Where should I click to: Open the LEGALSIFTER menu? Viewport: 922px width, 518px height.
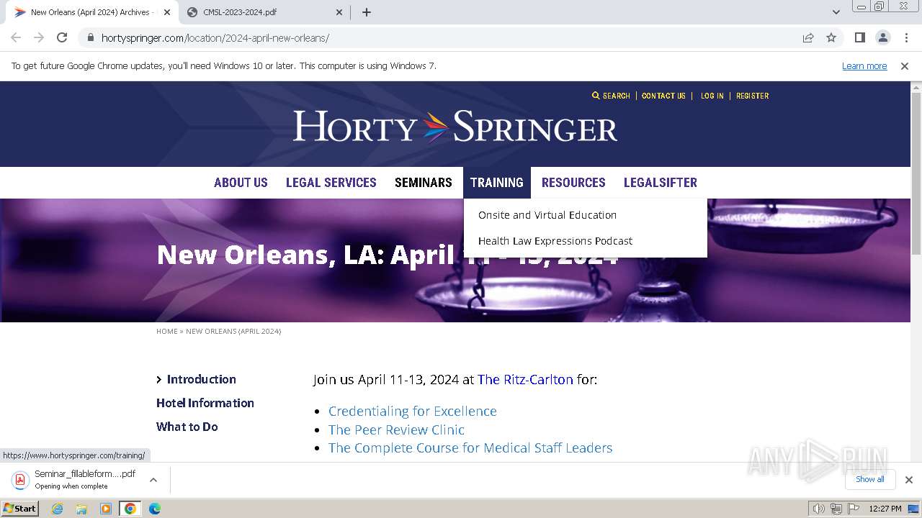point(661,183)
